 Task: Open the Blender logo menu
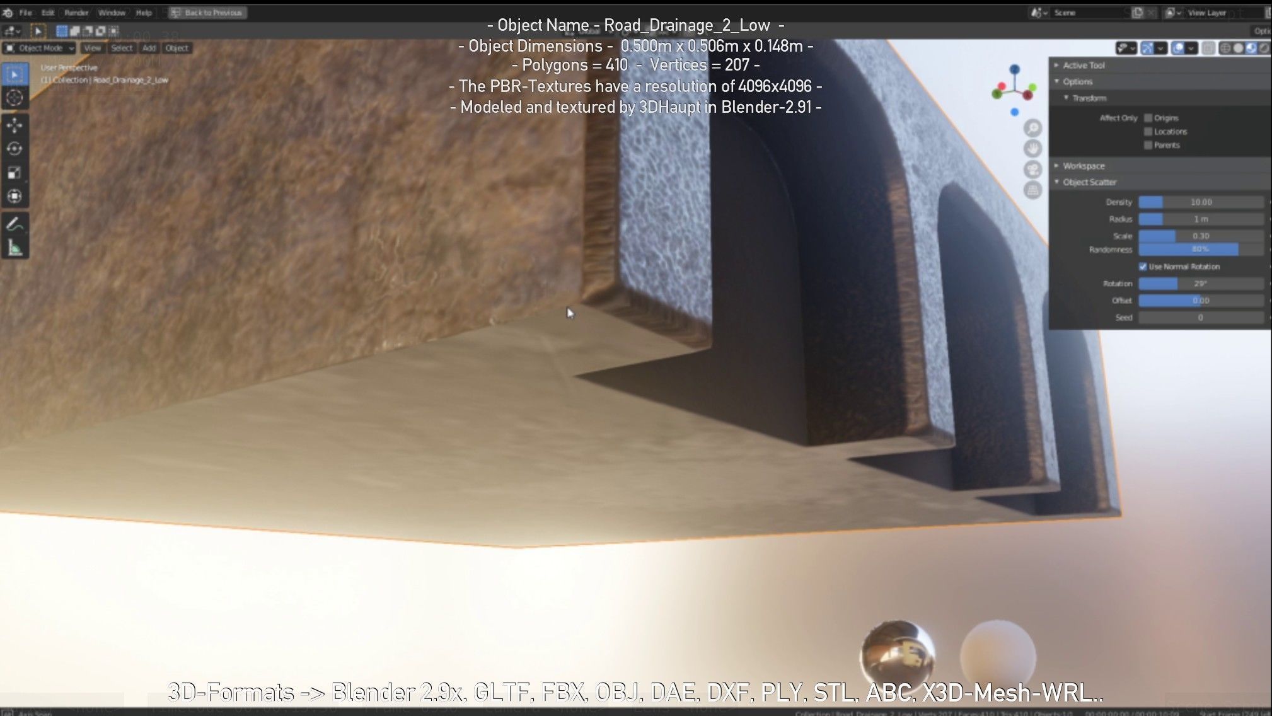[x=8, y=13]
